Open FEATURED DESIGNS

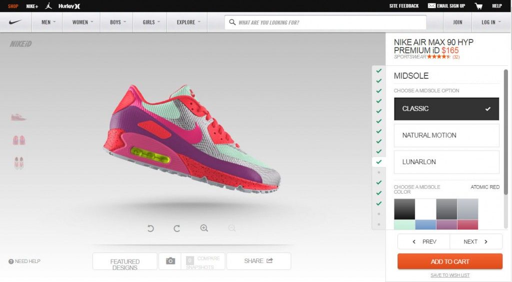124,262
